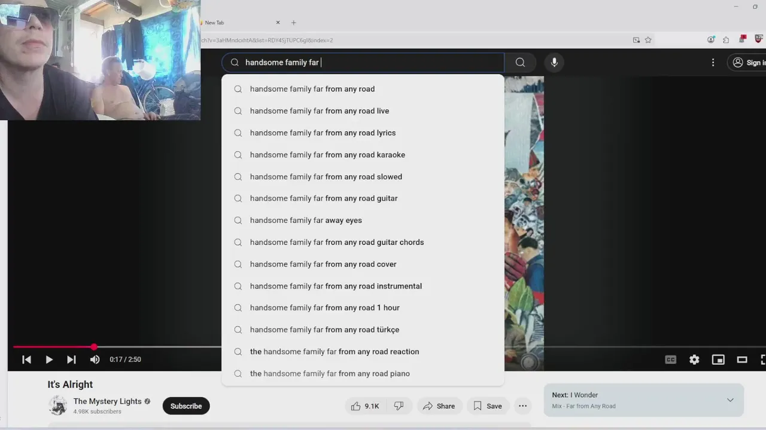Select suggestion "handsome family far from any road"
This screenshot has height=430, width=766.
point(363,89)
